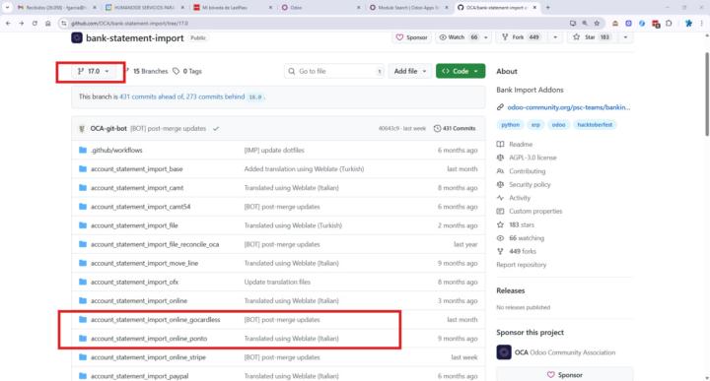The height and width of the screenshot is (381, 710).
Task: Bookmark the page with the star icon in address bar
Action: (x=597, y=23)
